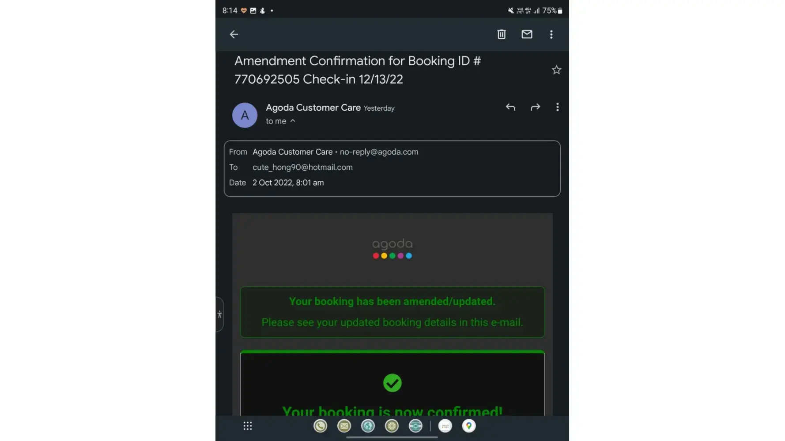Launch the Messages envelope app in dock
785x441 pixels.
pyautogui.click(x=344, y=426)
